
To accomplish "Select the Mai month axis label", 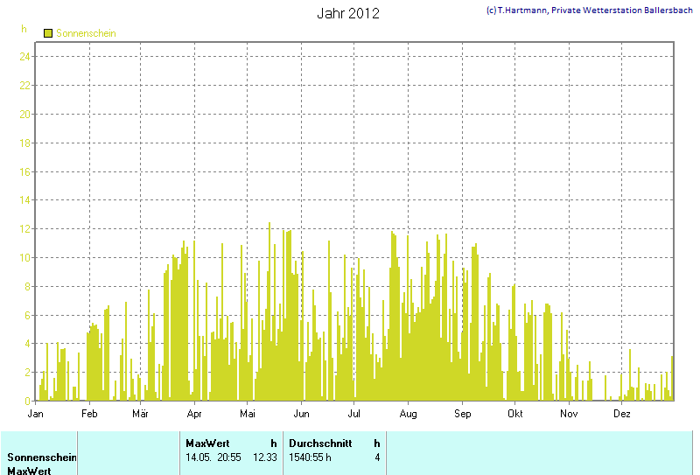I will click(x=248, y=414).
